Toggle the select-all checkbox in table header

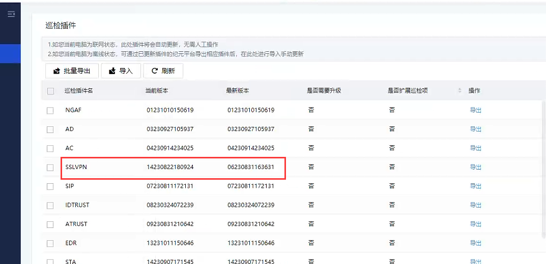click(50, 91)
